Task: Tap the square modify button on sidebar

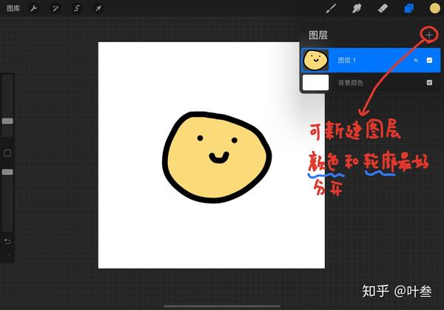Action: tap(7, 153)
